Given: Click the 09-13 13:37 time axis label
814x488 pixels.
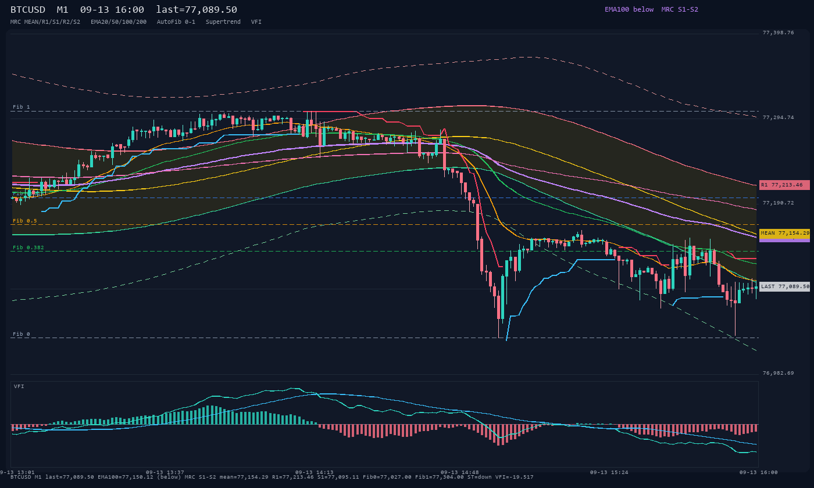Looking at the screenshot, I should click(x=165, y=472).
